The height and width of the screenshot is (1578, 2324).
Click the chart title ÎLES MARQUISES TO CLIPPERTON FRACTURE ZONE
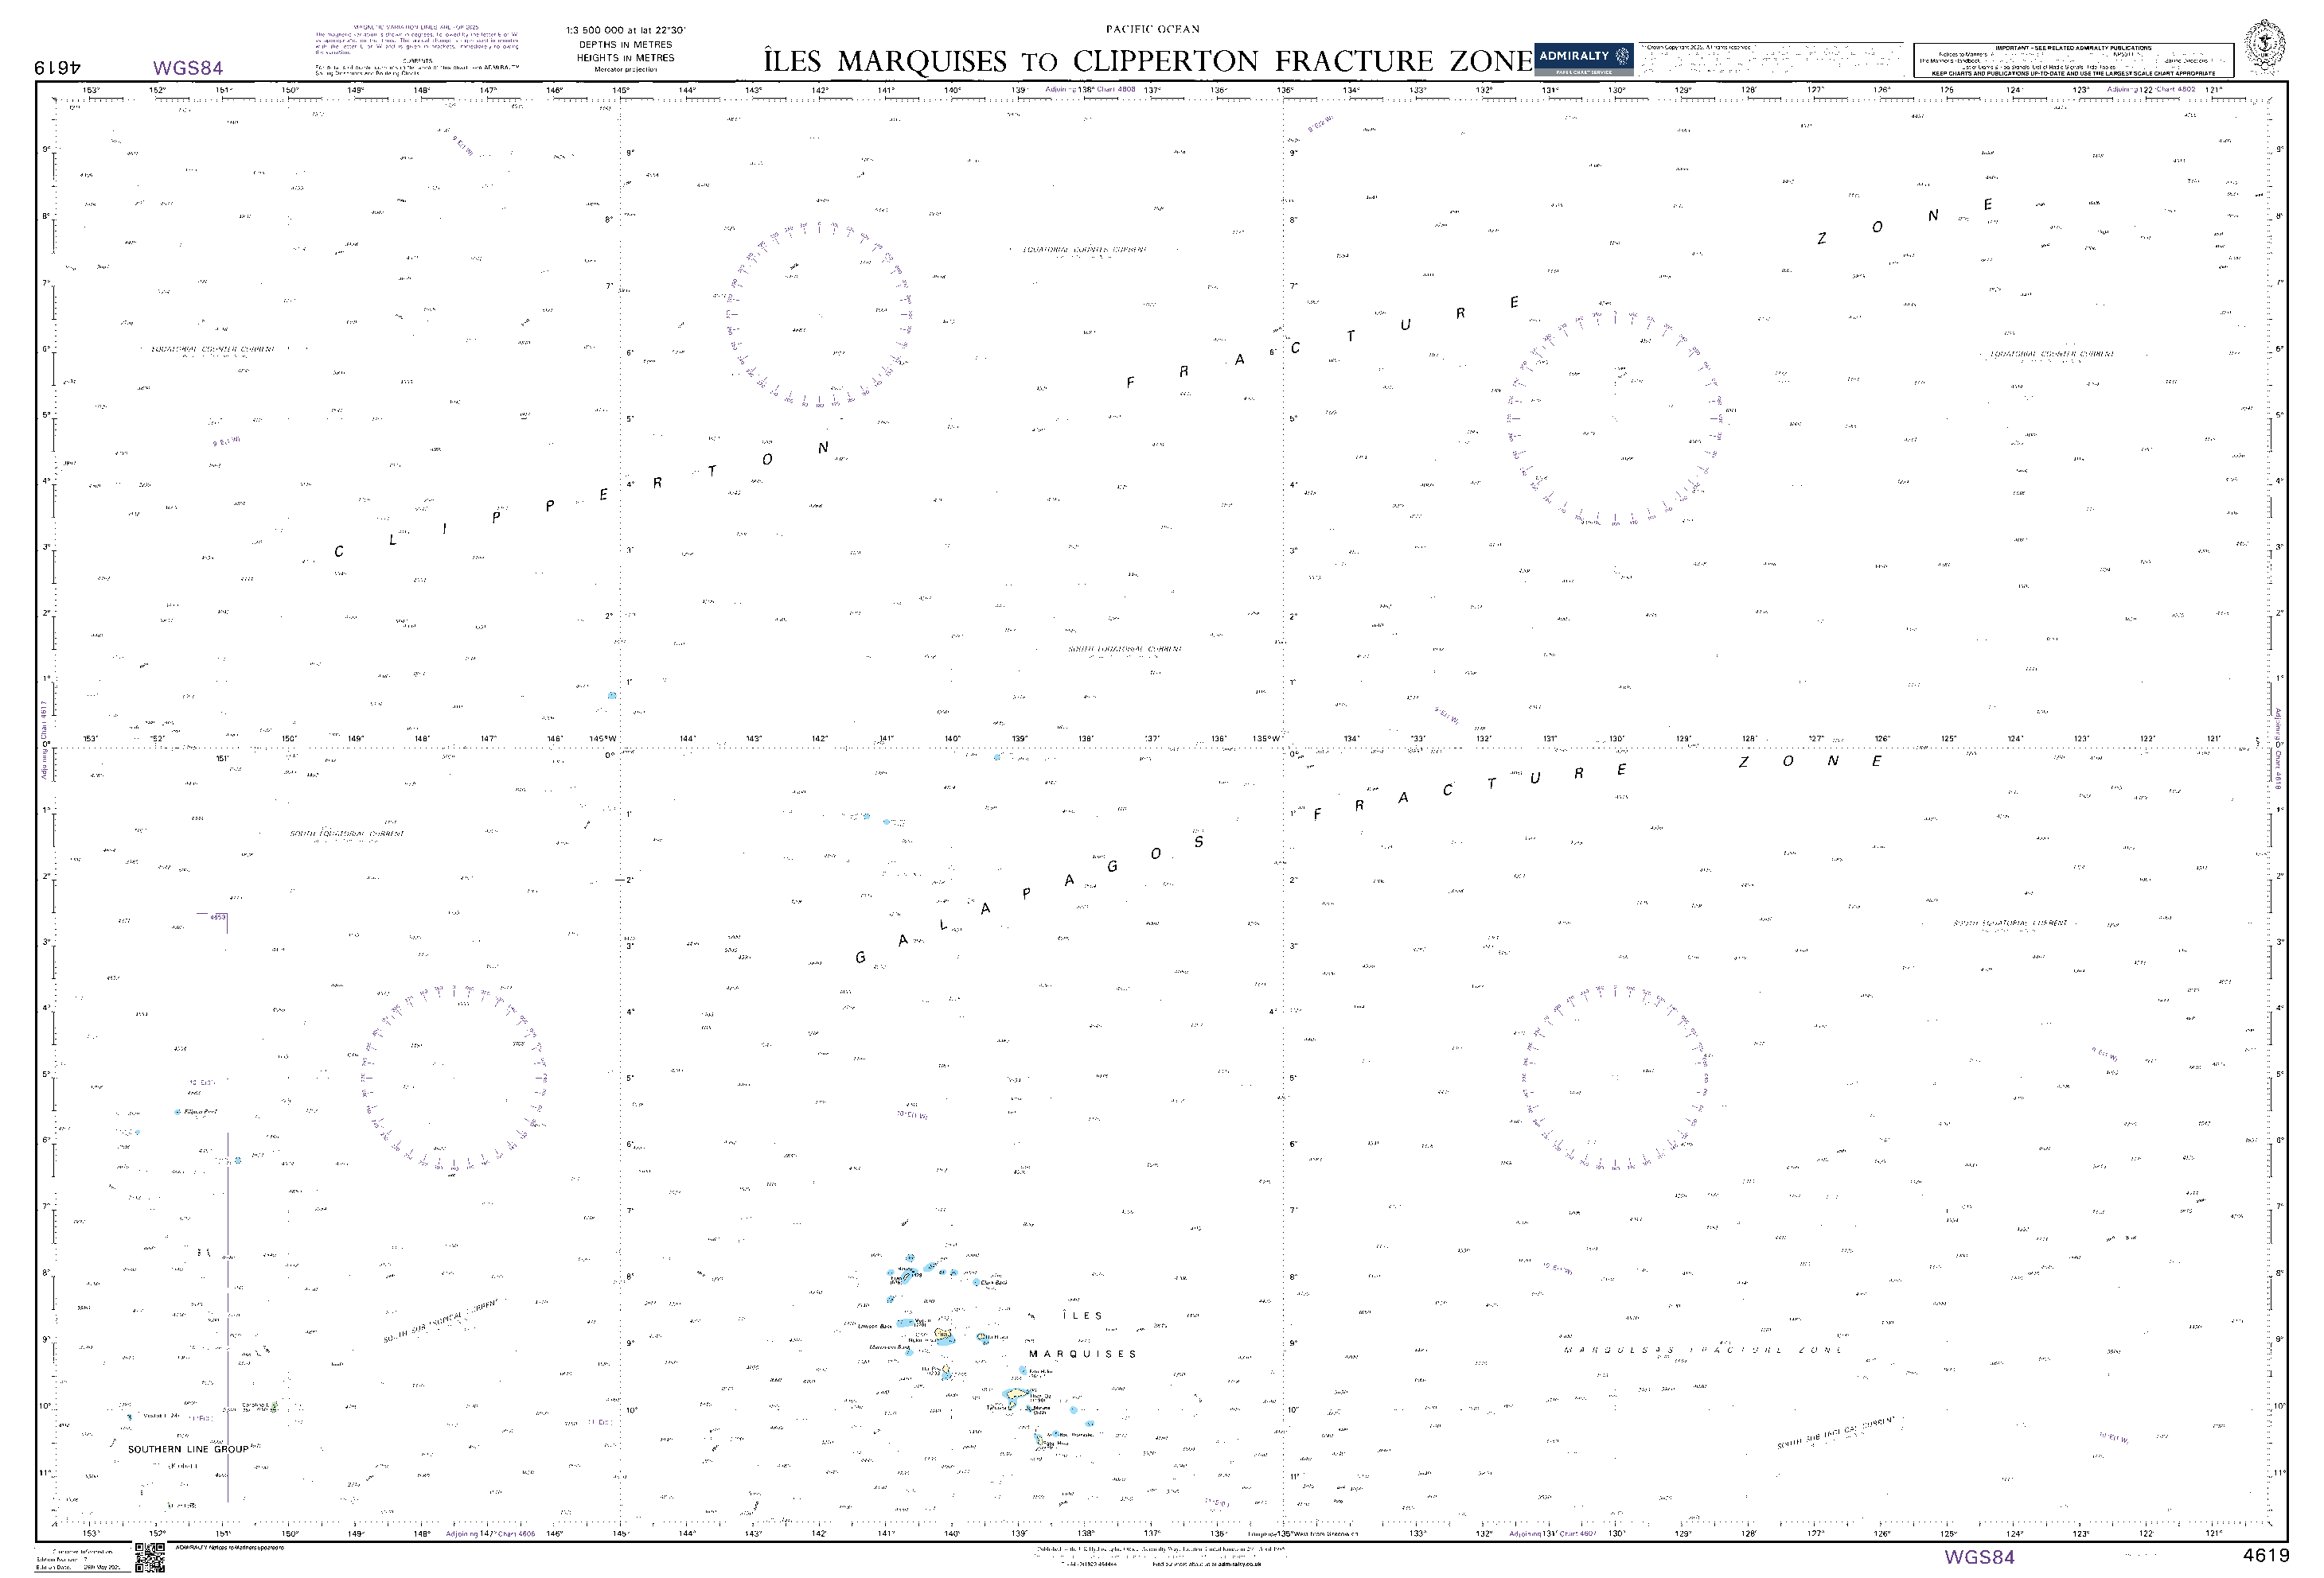1148,62
